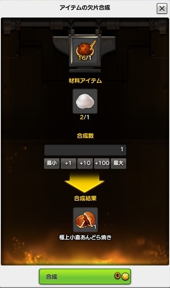
Task: Click the 合成数 quantity input field
Action: pos(85,150)
